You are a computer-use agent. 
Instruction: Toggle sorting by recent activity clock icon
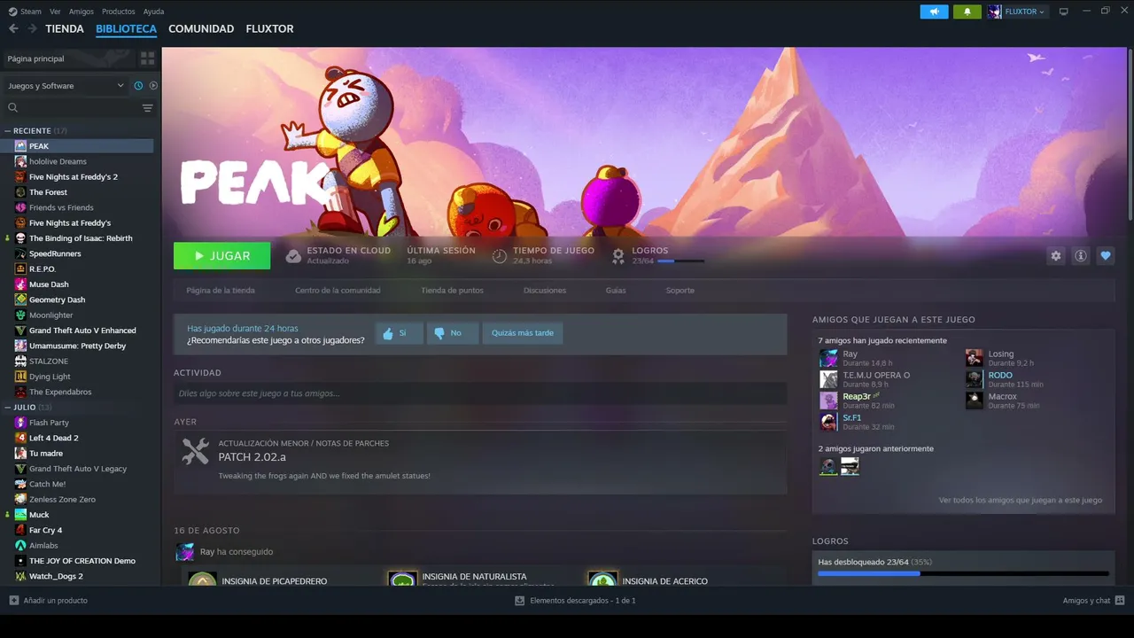pyautogui.click(x=138, y=86)
